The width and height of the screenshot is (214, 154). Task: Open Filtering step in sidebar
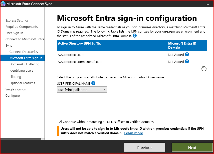pos(15,77)
